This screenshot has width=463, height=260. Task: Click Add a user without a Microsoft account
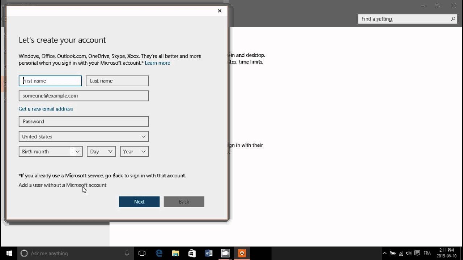63,185
